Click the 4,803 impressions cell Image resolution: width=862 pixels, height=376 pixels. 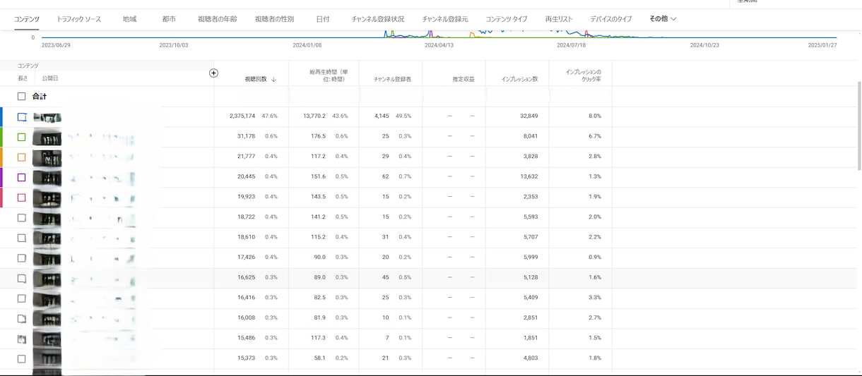tap(531, 358)
